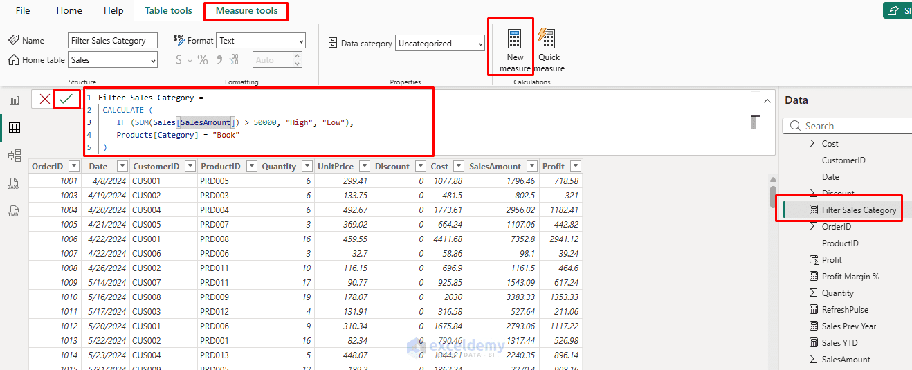Click the measure icon beside Profit
912x370 pixels.
(x=814, y=260)
